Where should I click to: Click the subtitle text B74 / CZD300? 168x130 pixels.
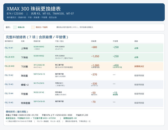tap(15, 14)
